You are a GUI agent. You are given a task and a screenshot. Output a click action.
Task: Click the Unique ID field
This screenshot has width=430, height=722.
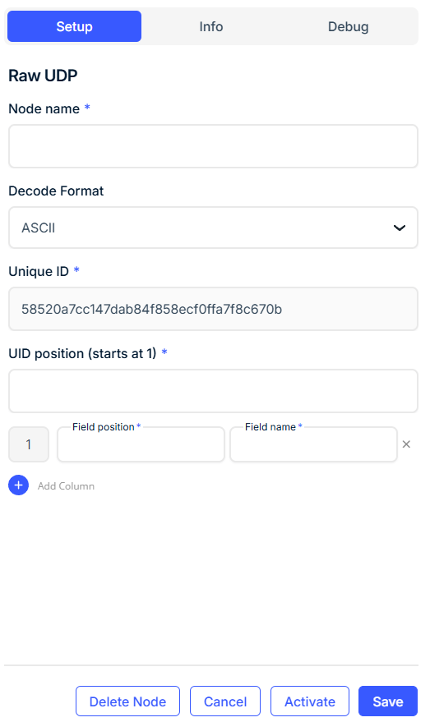point(213,309)
